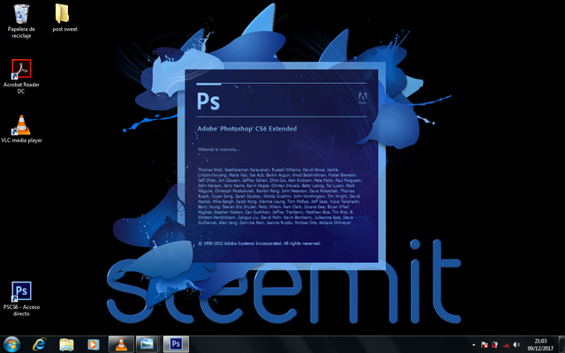Viewport: 565px width, 353px height.
Task: Click the Show desktop strip beside the clock
Action: 561,344
